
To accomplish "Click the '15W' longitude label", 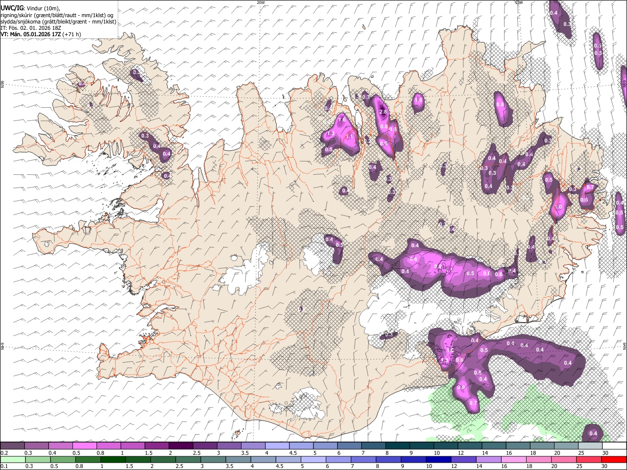I will click(519, 2).
